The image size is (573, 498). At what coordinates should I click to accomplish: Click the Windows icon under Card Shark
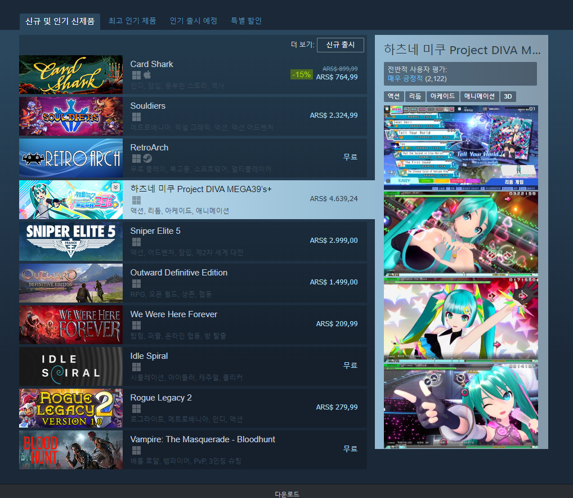click(136, 75)
